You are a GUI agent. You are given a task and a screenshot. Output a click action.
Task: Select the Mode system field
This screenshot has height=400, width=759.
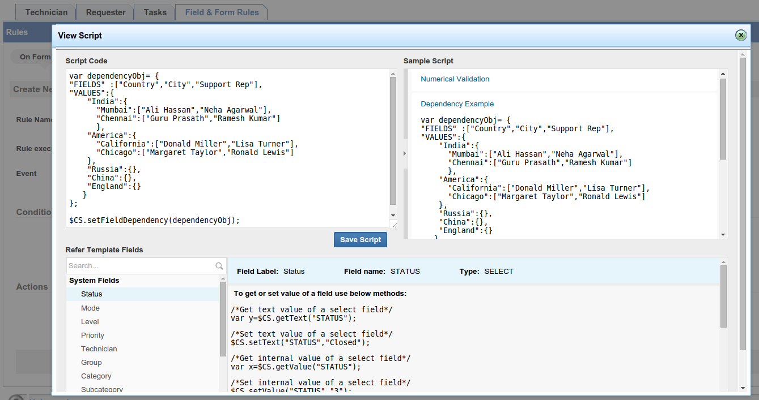(x=90, y=308)
